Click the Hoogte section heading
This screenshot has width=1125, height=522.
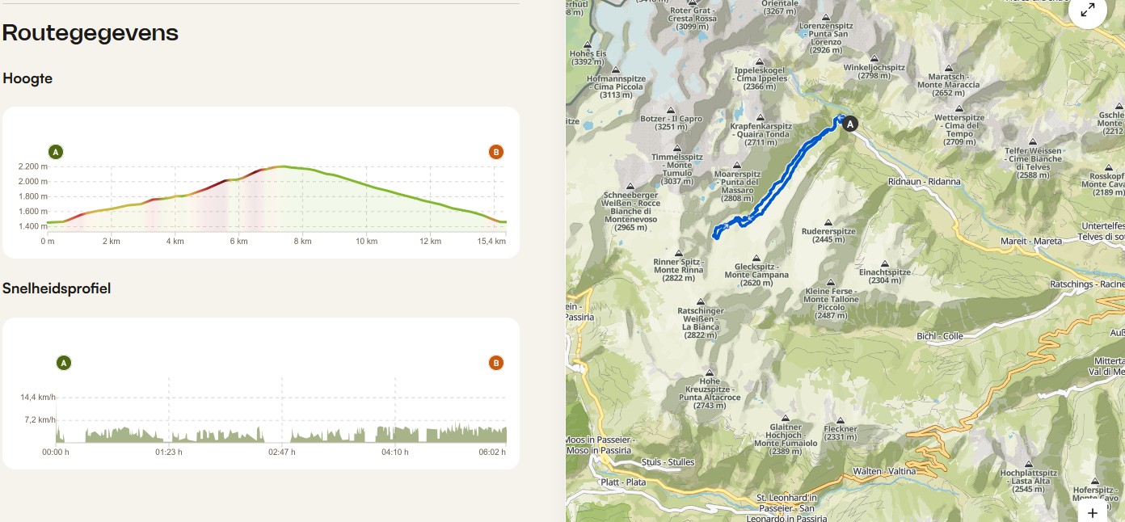click(x=27, y=78)
